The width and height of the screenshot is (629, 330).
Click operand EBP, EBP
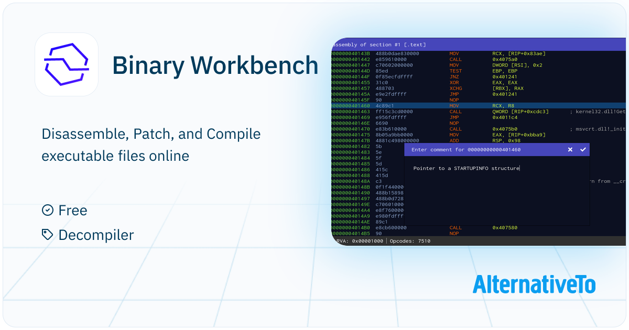[505, 71]
